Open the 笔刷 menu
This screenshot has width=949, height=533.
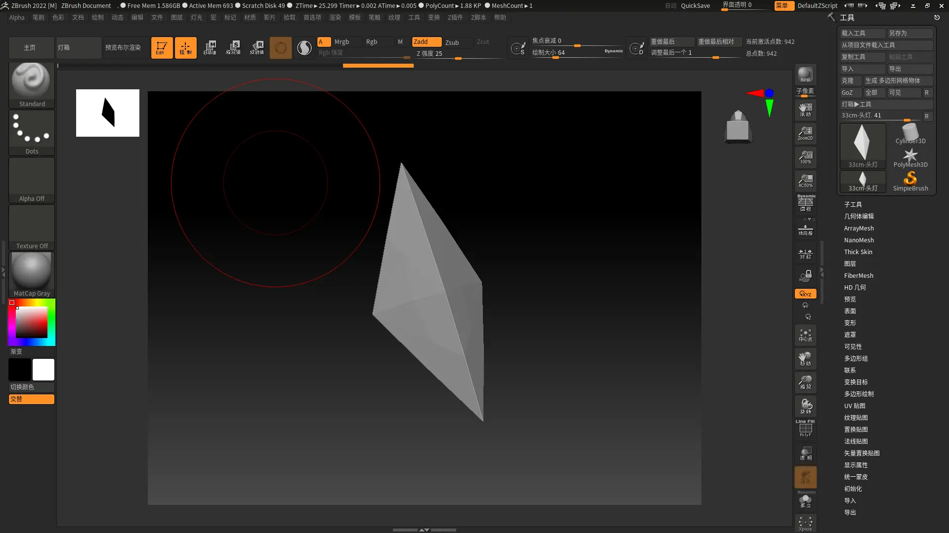[x=38, y=17]
